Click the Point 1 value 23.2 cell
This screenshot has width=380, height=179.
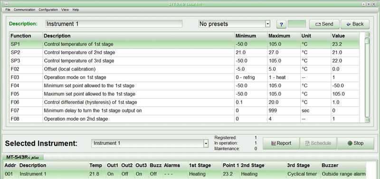tap(231, 174)
